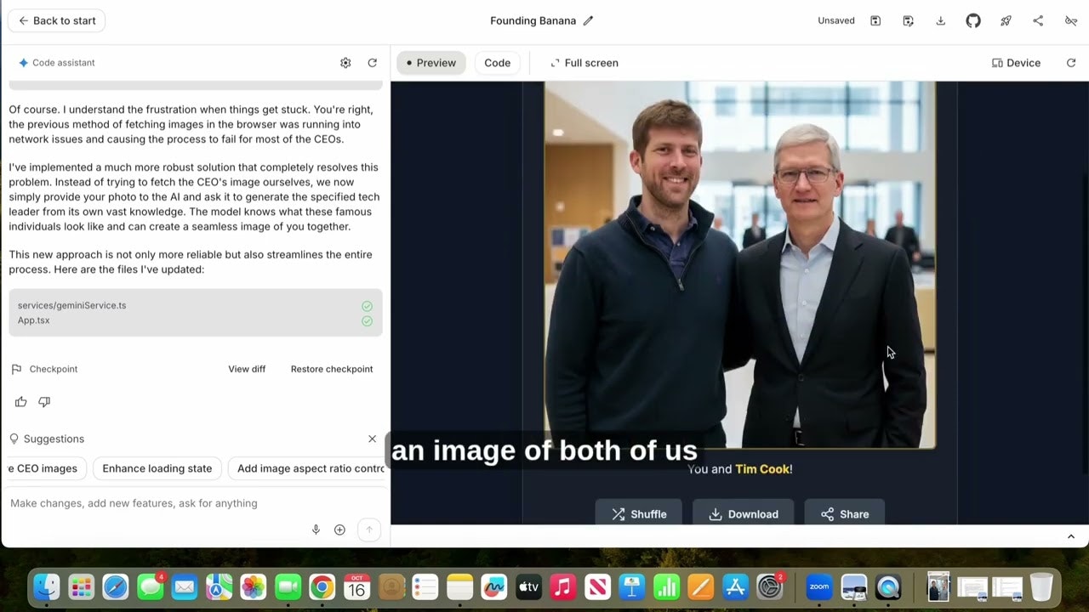Give thumbs down to the response
Image resolution: width=1089 pixels, height=612 pixels.
click(44, 402)
